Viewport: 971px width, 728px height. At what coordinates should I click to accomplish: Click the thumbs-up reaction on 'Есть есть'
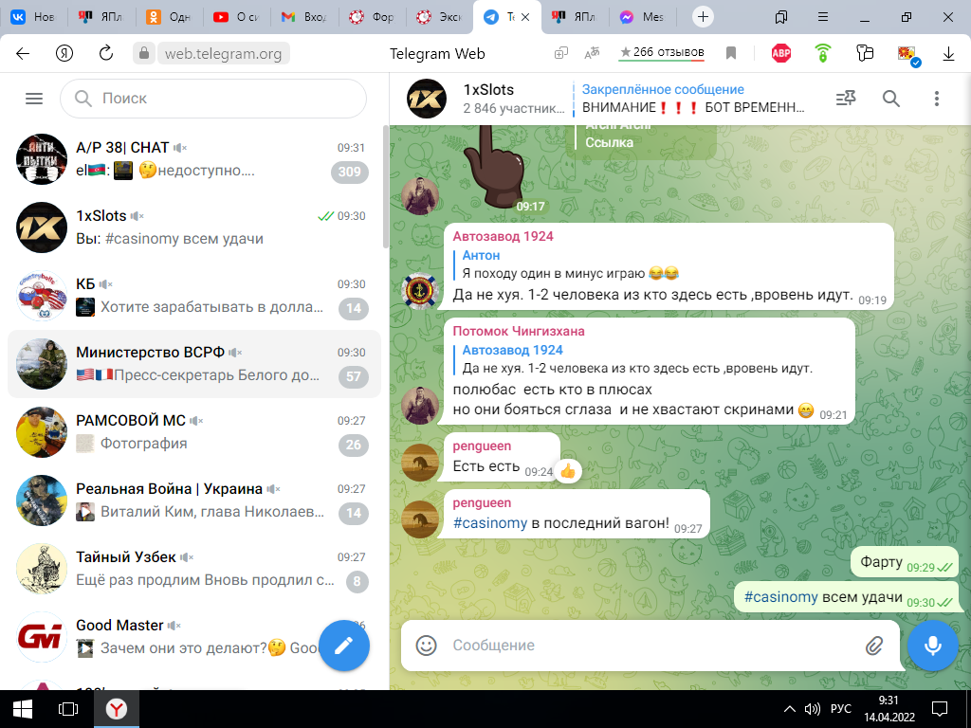pos(567,472)
